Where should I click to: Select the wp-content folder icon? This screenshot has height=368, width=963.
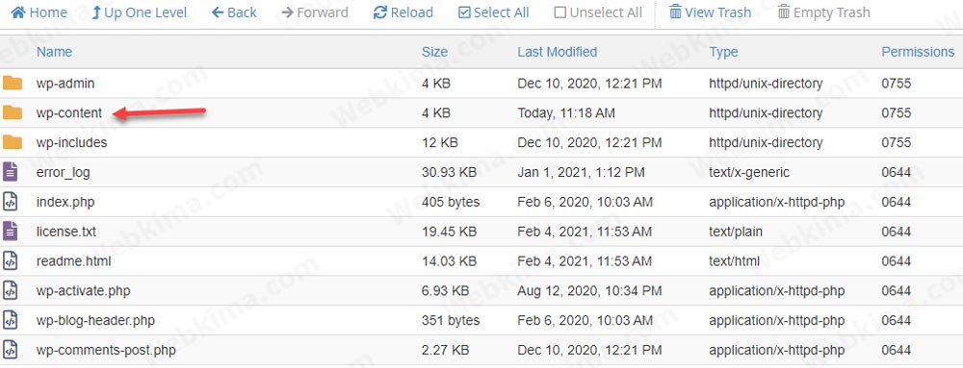(x=13, y=112)
